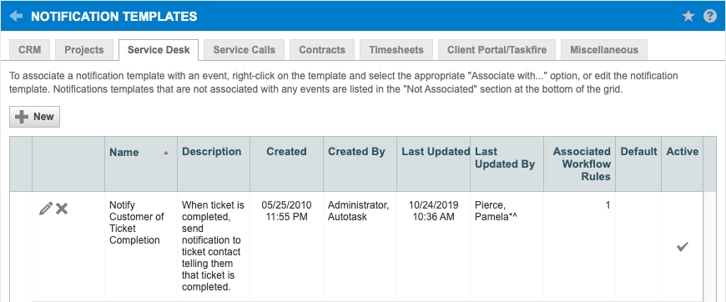
Task: Click the Created column header
Action: 286,152
